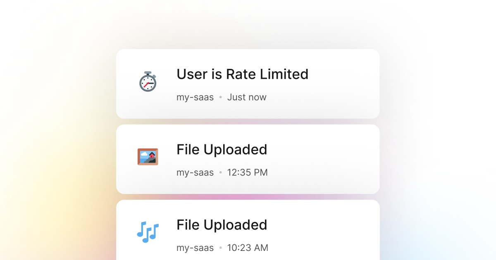Click the stopwatch icon on the rate limit notification

pos(148,82)
